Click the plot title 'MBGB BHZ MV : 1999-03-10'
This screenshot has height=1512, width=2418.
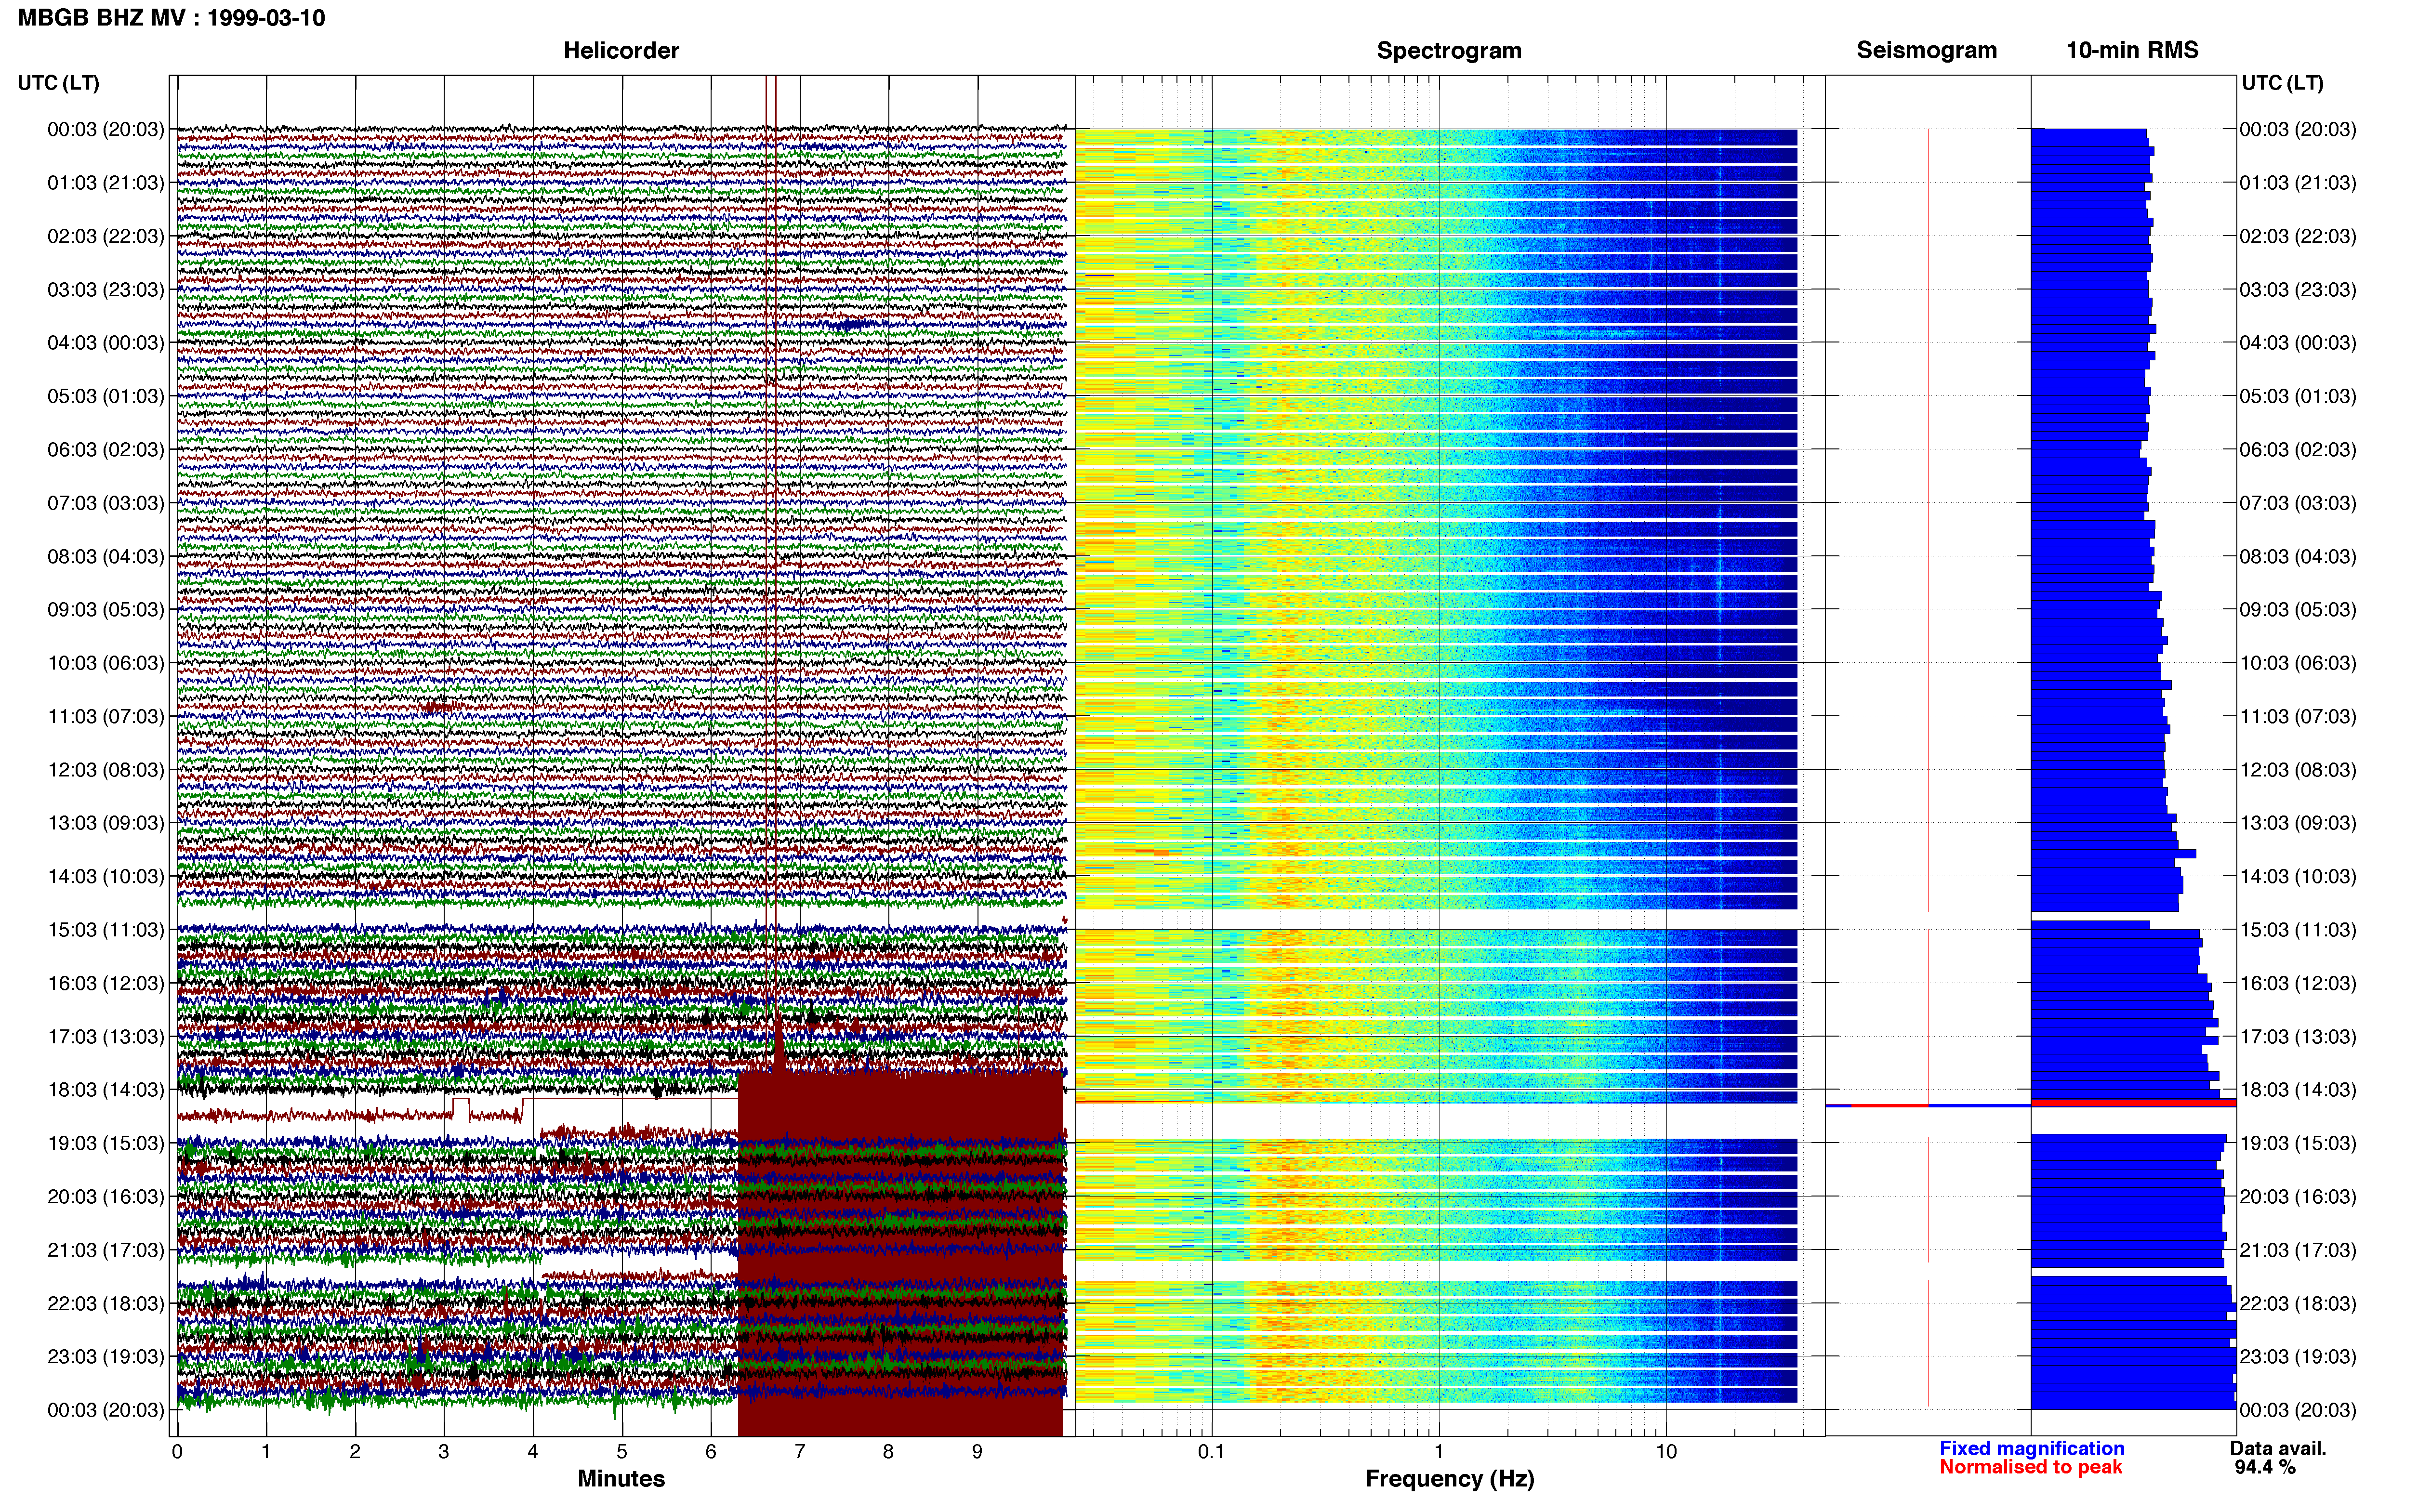171,18
